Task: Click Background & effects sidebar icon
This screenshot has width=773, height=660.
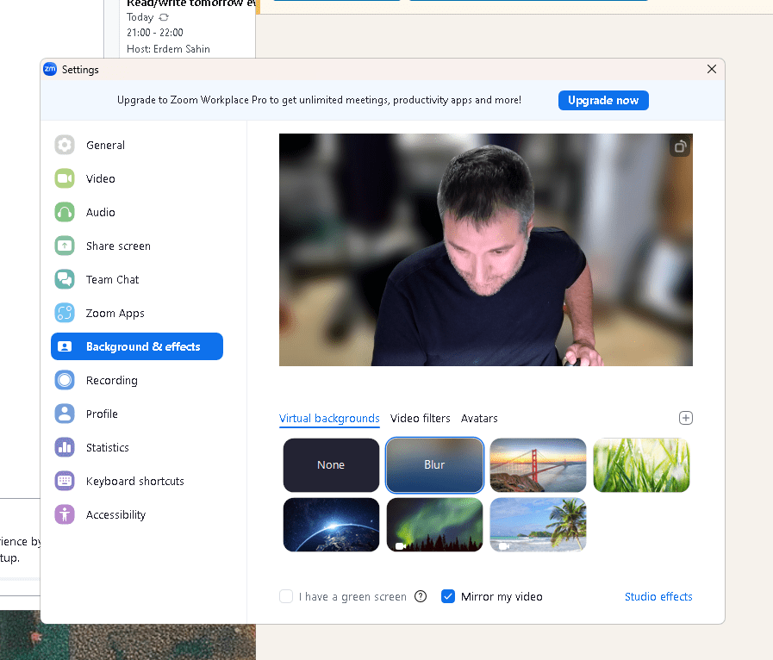Action: pos(65,346)
